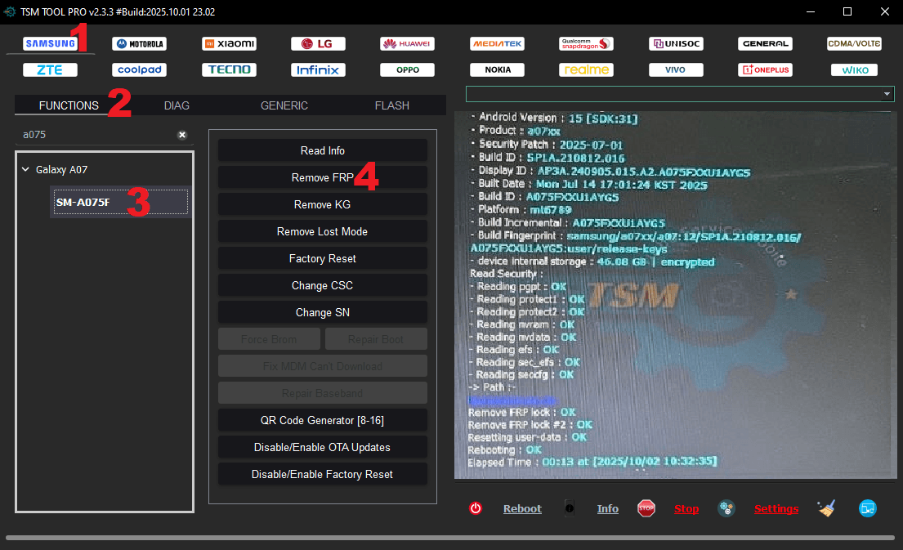
Task: Click the red power icon
Action: click(x=476, y=508)
